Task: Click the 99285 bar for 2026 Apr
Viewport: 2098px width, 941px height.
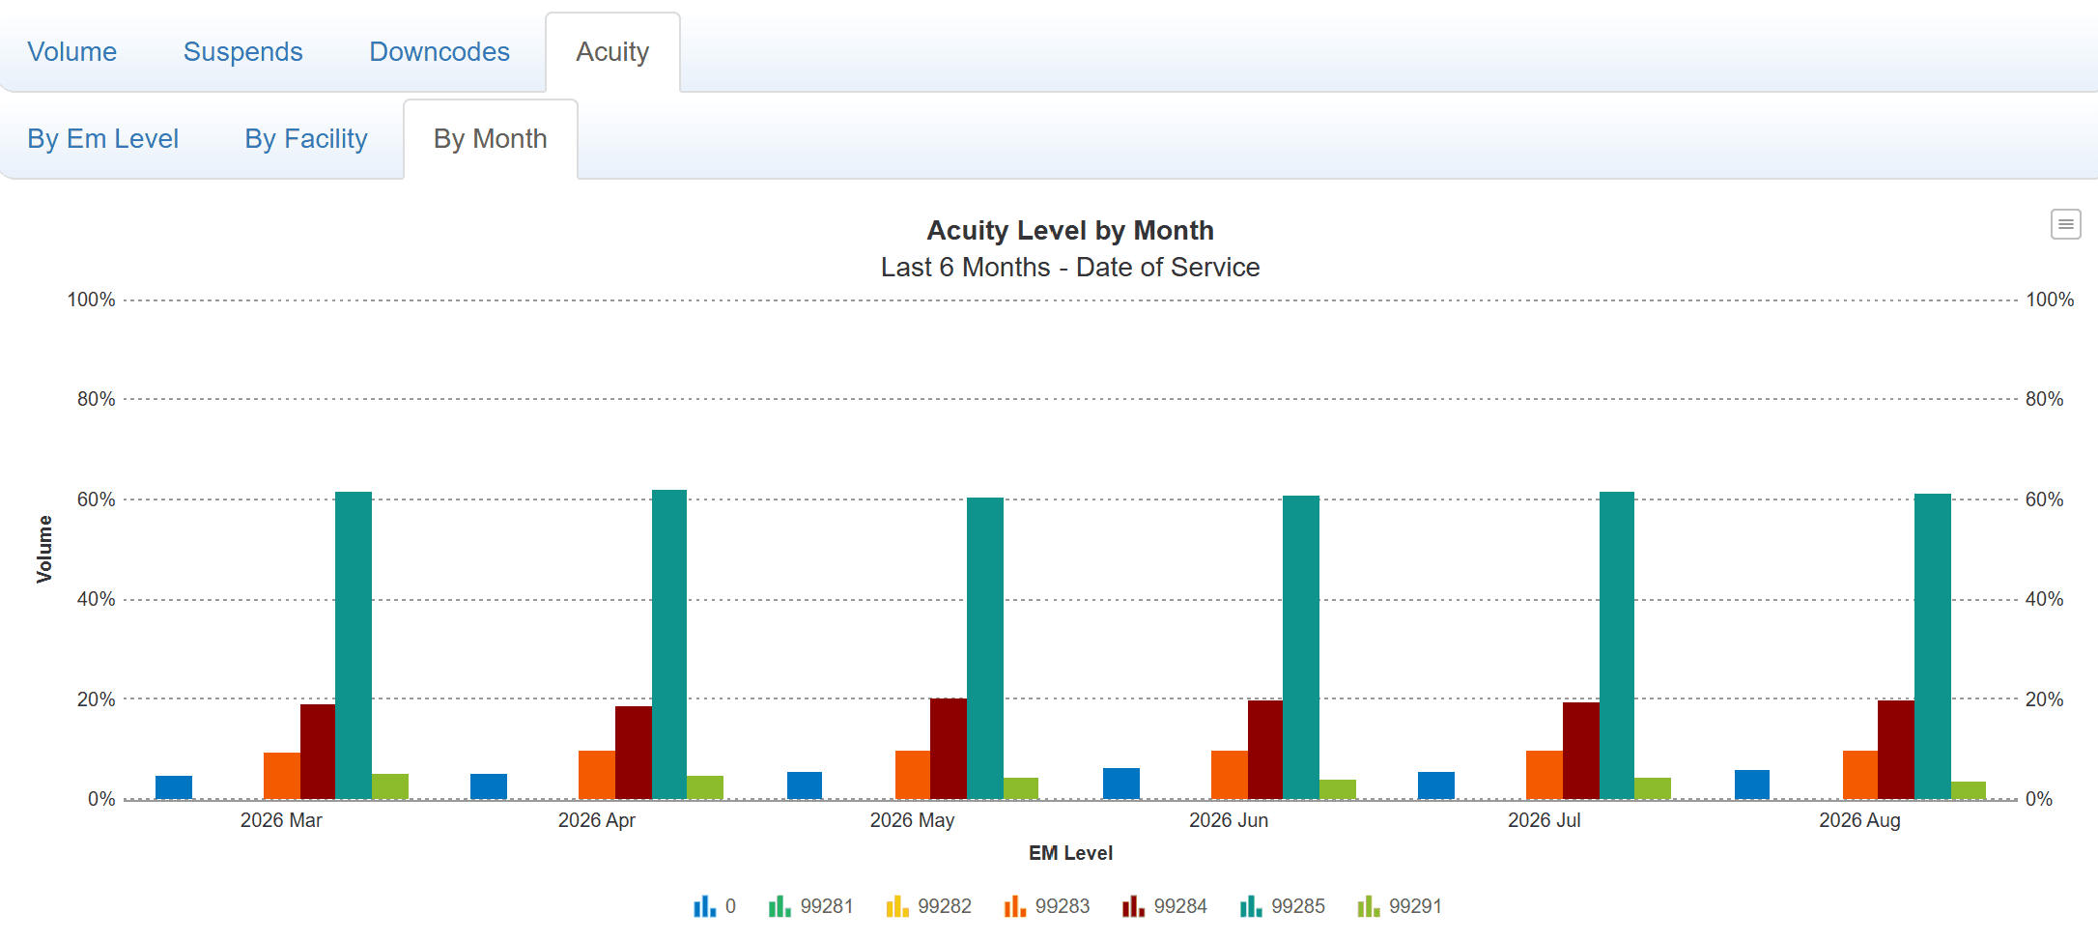Action: coord(669,644)
